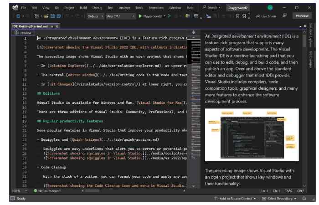The height and width of the screenshot is (205, 319).
Task: Click the Ready status bar icon
Action: point(13,198)
